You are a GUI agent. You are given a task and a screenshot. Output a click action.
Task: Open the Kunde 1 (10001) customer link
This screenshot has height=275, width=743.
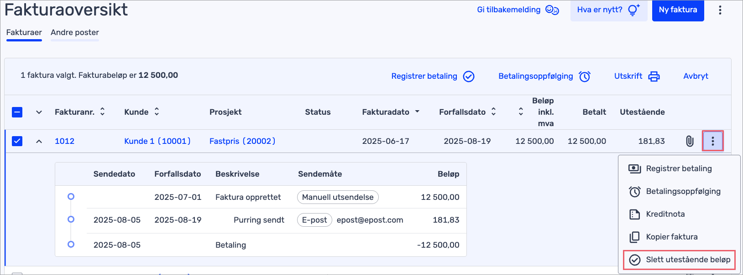pos(157,141)
